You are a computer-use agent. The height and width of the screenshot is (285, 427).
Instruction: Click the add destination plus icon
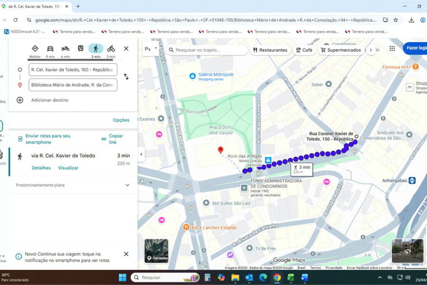[20, 100]
